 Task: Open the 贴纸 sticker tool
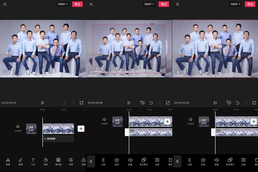pyautogui.click(x=46, y=162)
